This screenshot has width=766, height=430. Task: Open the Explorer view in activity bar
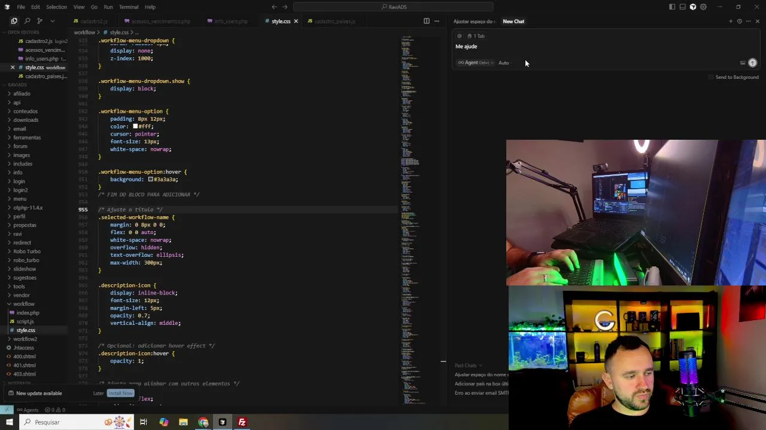(x=14, y=21)
